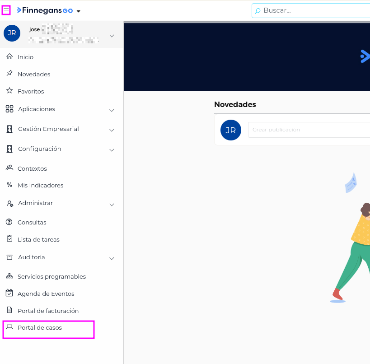Expand the Gestión Empresarial chevron

(x=112, y=130)
